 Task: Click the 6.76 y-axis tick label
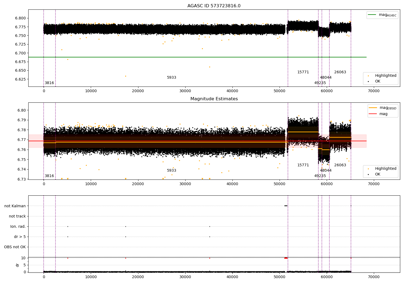pyautogui.click(x=22, y=150)
